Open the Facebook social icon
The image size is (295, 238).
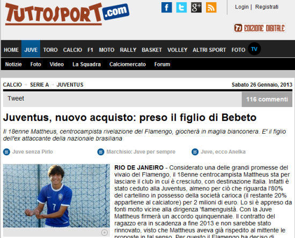coord(166,7)
